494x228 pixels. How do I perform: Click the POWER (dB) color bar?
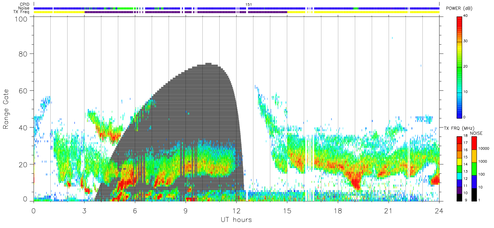(x=459, y=67)
